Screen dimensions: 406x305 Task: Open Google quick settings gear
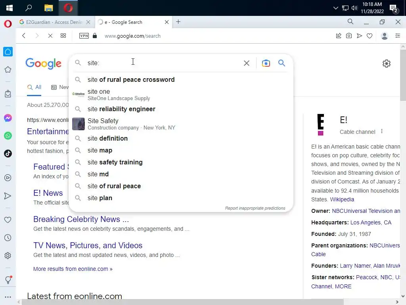pyautogui.click(x=386, y=63)
